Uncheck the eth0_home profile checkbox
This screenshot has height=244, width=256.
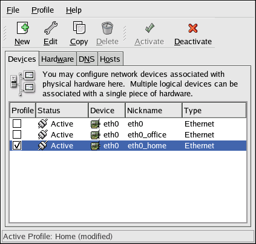(x=17, y=145)
